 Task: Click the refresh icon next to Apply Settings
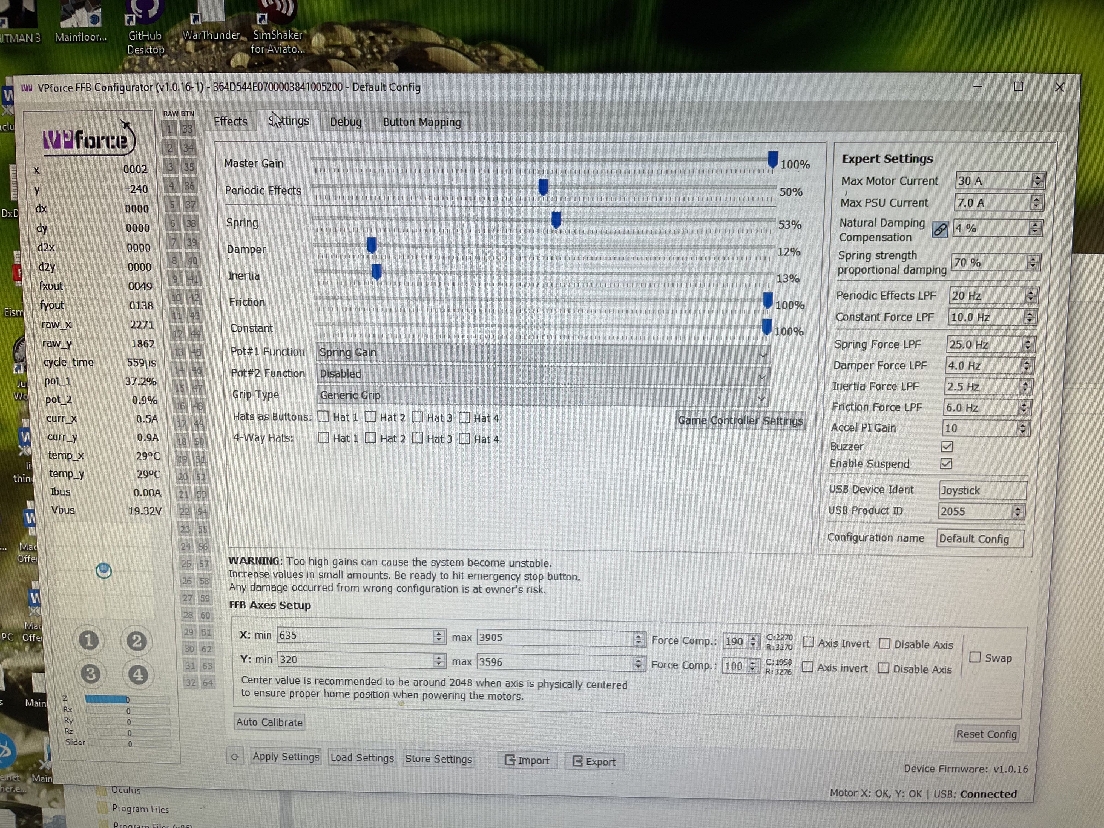(235, 757)
